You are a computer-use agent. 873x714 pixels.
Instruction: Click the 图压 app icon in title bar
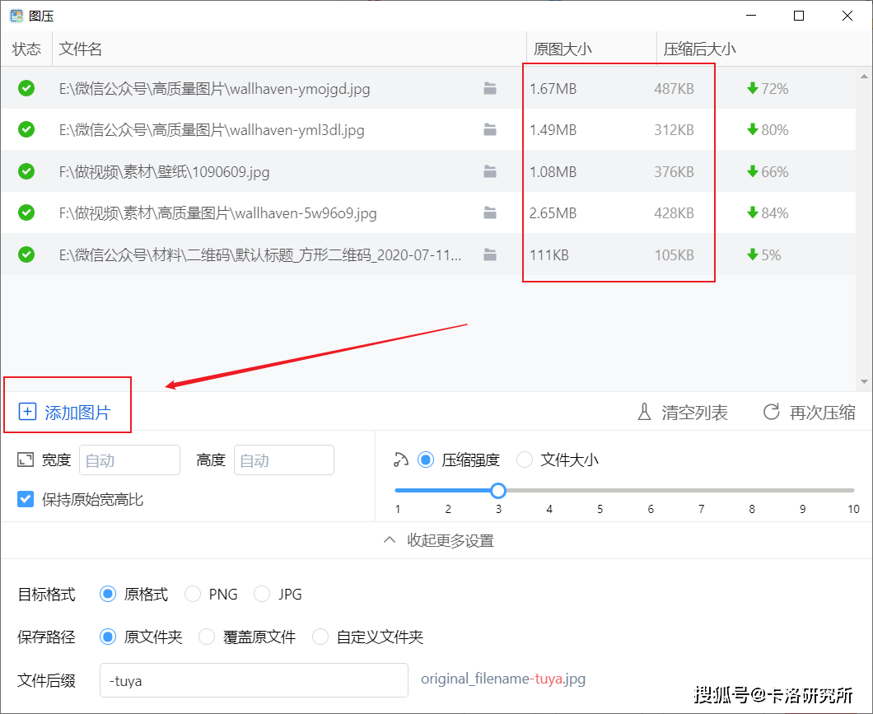(x=16, y=16)
